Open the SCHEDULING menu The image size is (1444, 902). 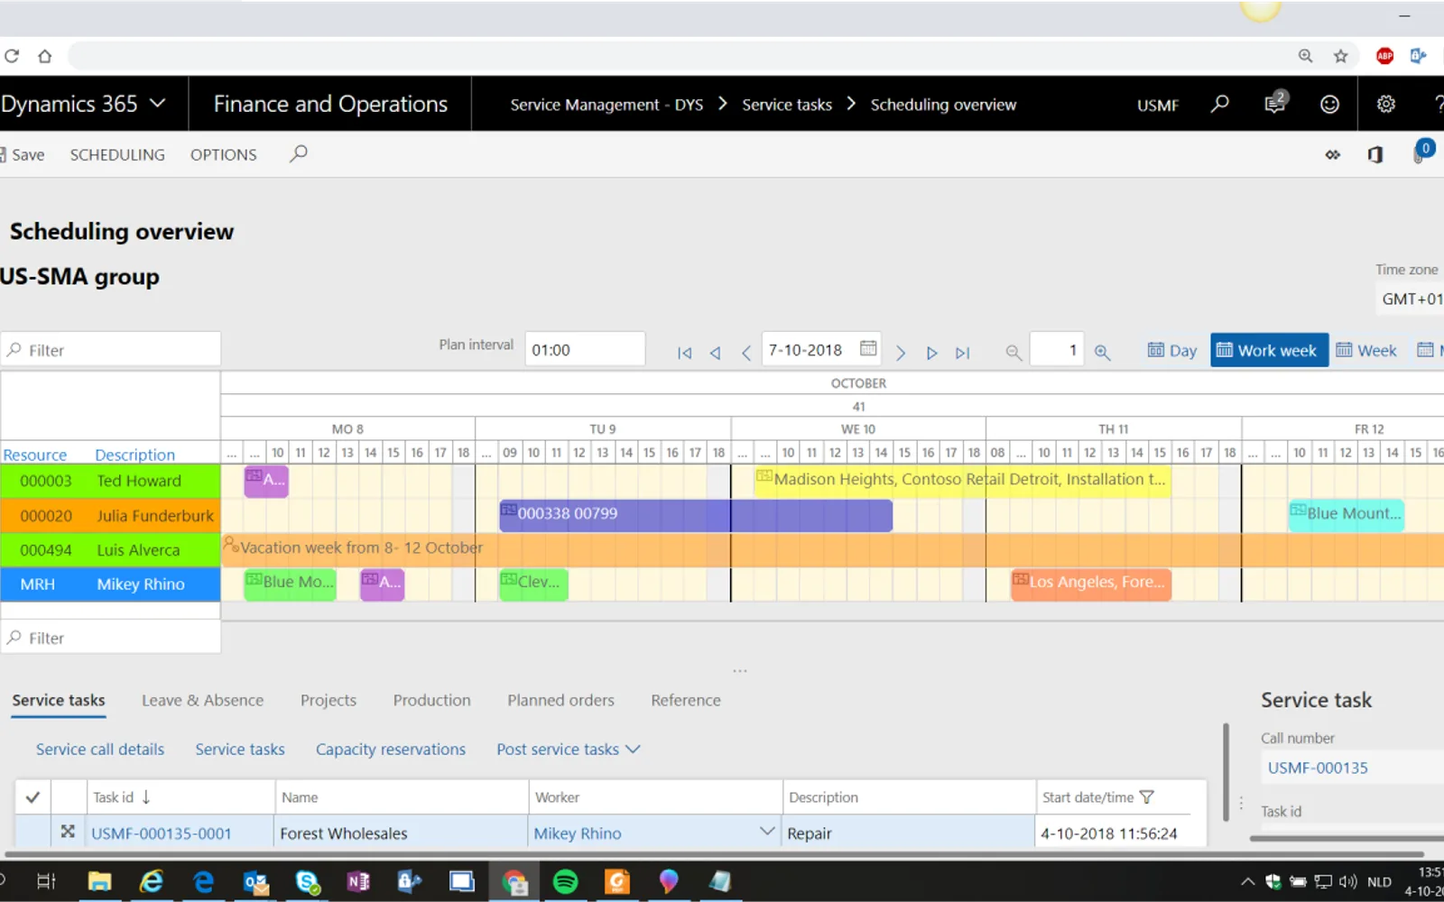[x=117, y=154]
